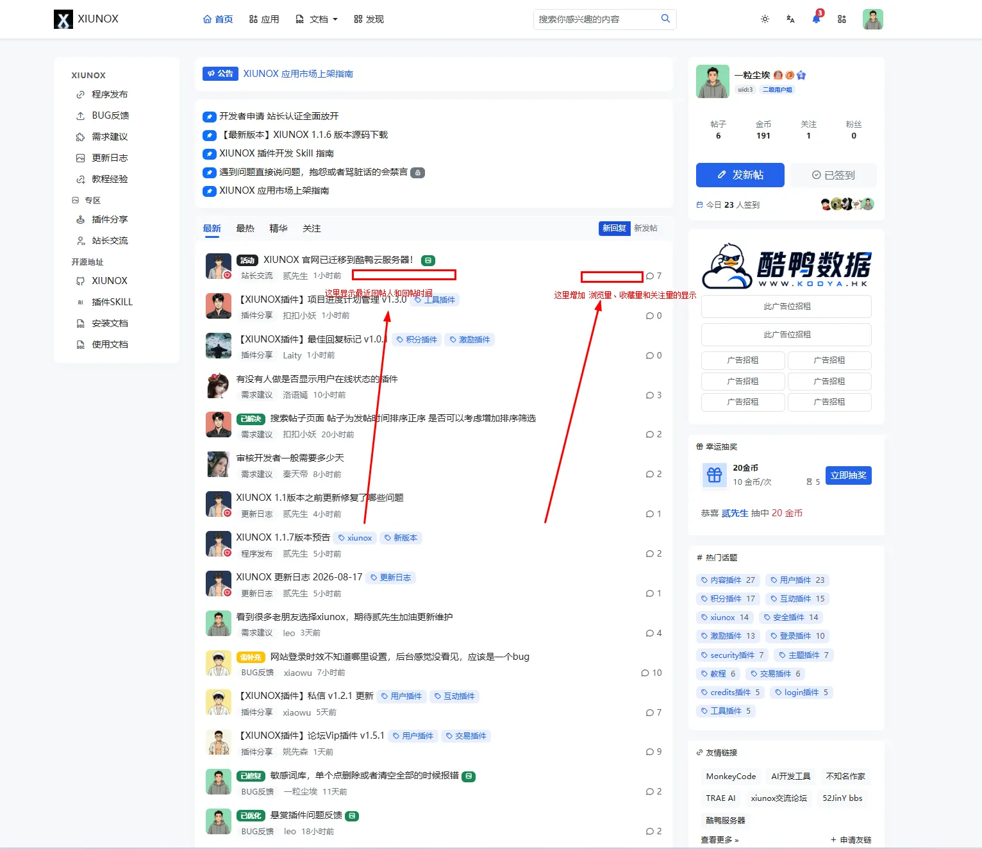Click the 工具插件 tag on 项目进度计划管理 post

435,299
